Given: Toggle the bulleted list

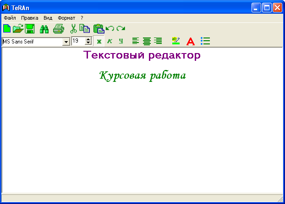Looking at the screenshot, I should [x=205, y=41].
